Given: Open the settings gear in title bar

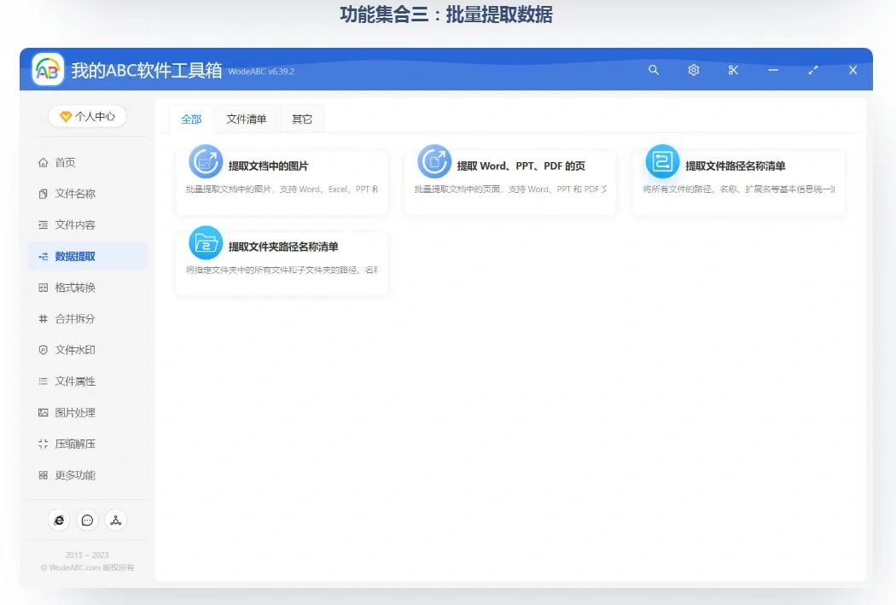Looking at the screenshot, I should point(694,71).
